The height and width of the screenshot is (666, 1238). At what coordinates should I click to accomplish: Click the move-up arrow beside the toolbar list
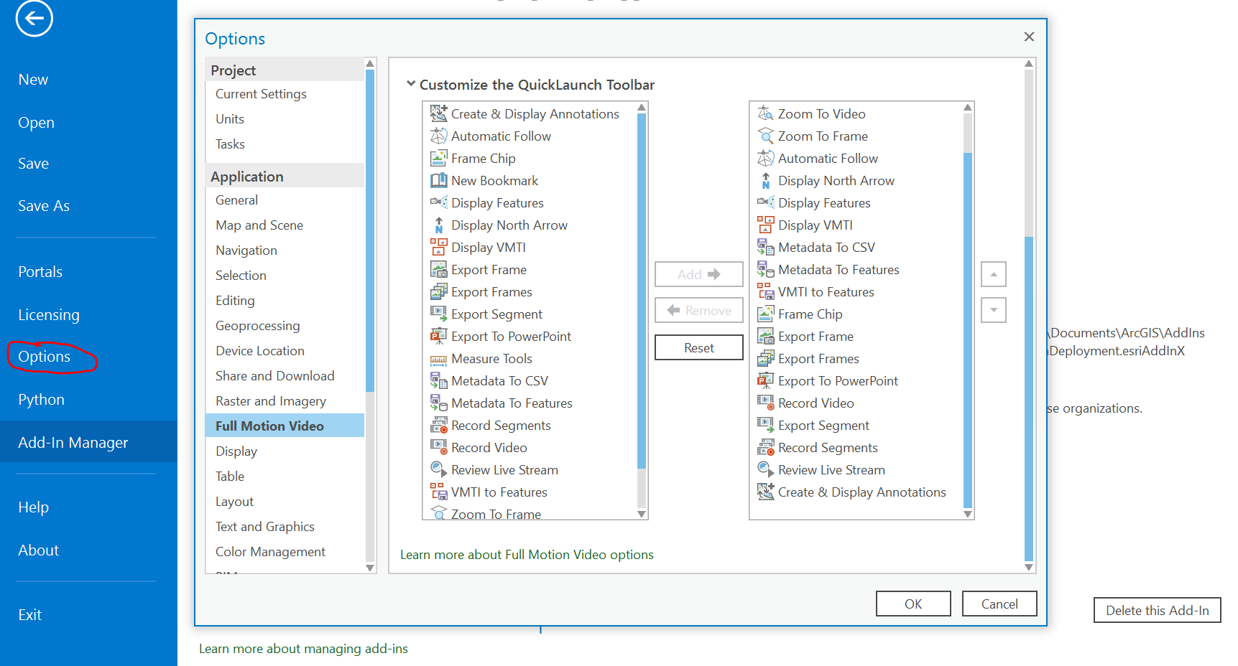coord(993,274)
